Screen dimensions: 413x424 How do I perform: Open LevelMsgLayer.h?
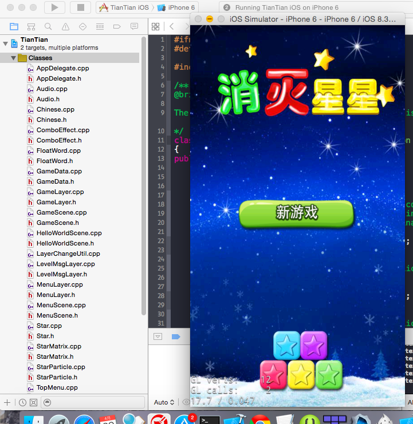(x=62, y=274)
